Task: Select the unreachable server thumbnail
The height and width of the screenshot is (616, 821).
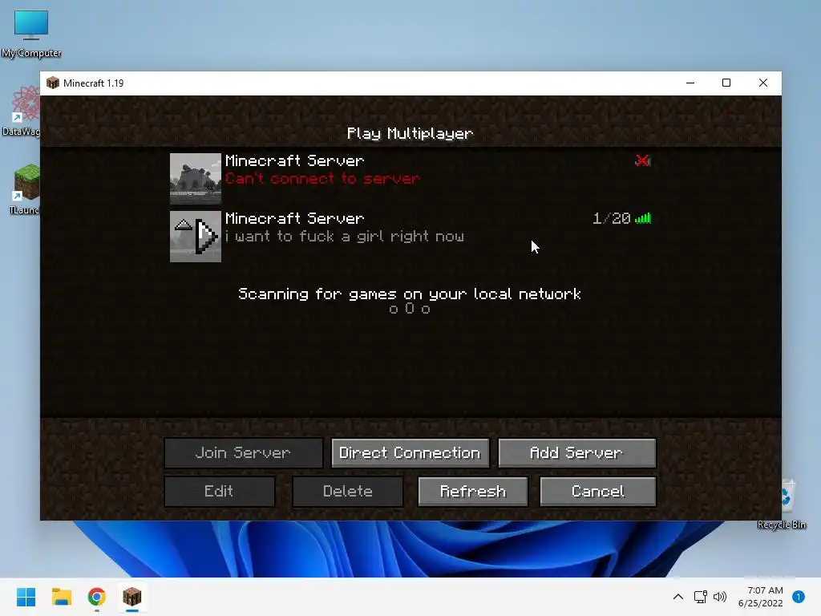Action: pyautogui.click(x=196, y=179)
